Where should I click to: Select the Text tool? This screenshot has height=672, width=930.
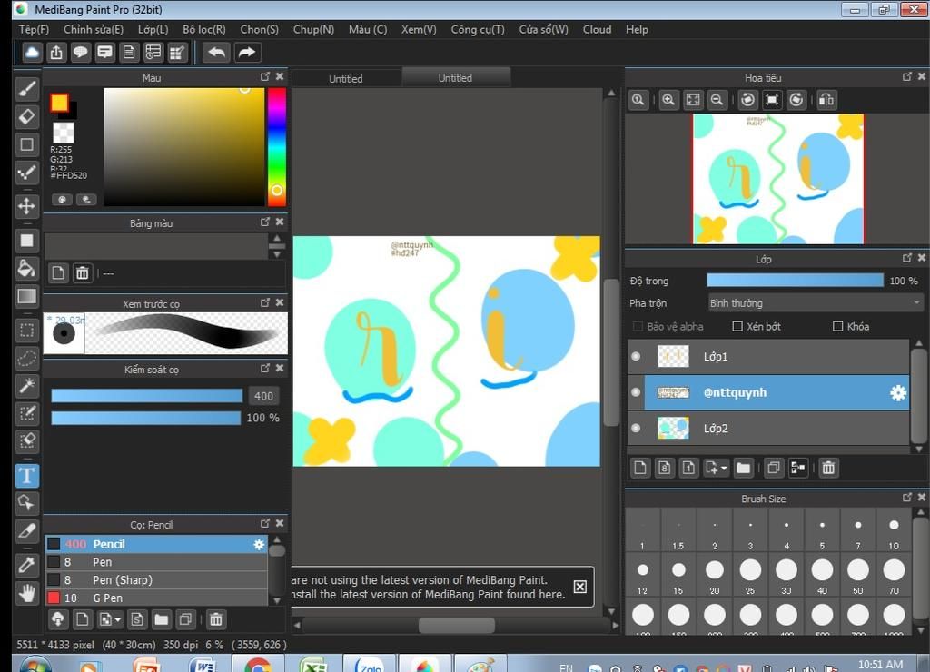click(x=26, y=476)
